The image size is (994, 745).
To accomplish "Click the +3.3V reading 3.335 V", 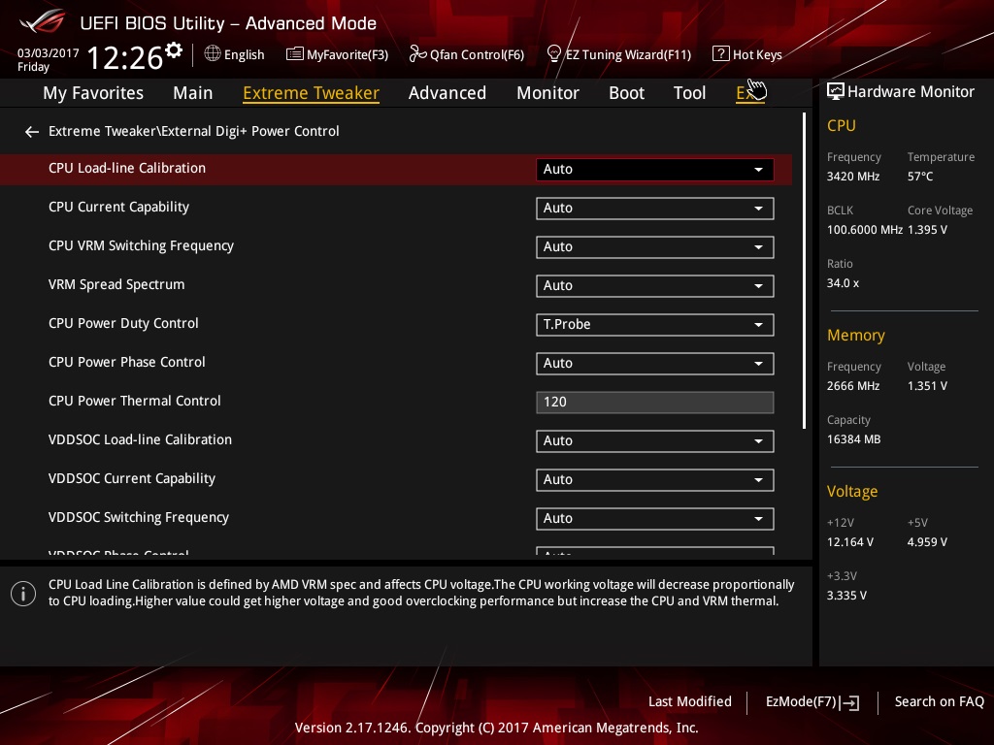I will coord(846,596).
